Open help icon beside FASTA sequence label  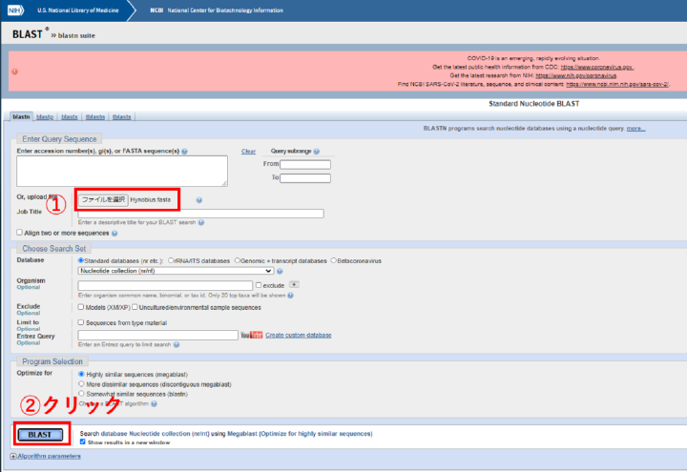pos(184,151)
